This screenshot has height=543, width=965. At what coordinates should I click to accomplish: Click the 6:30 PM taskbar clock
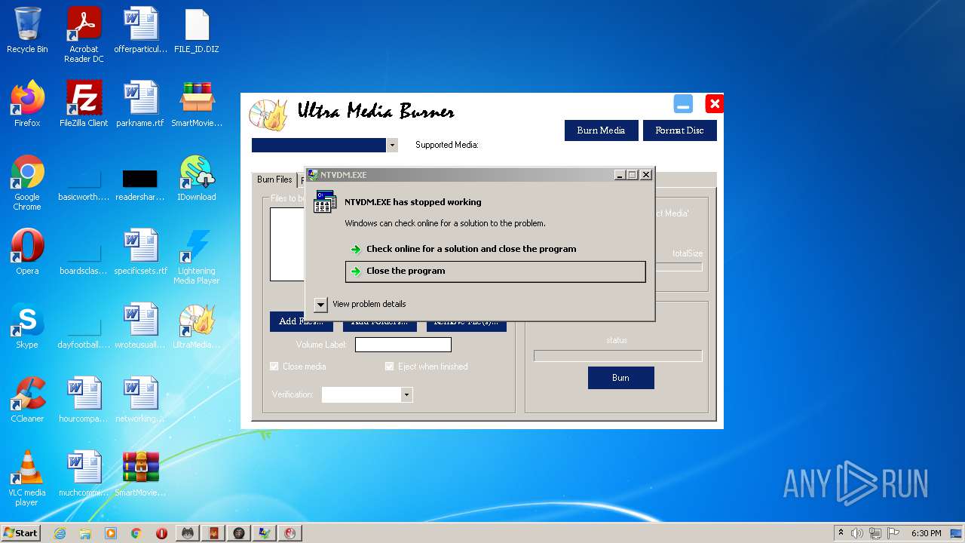click(x=926, y=533)
